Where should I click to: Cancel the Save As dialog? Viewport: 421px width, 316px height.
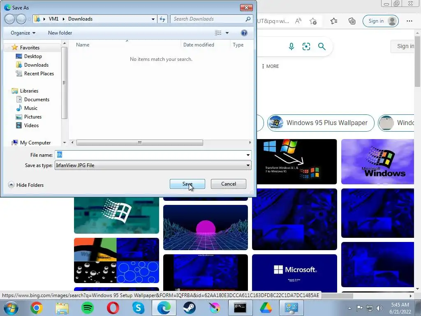(229, 184)
